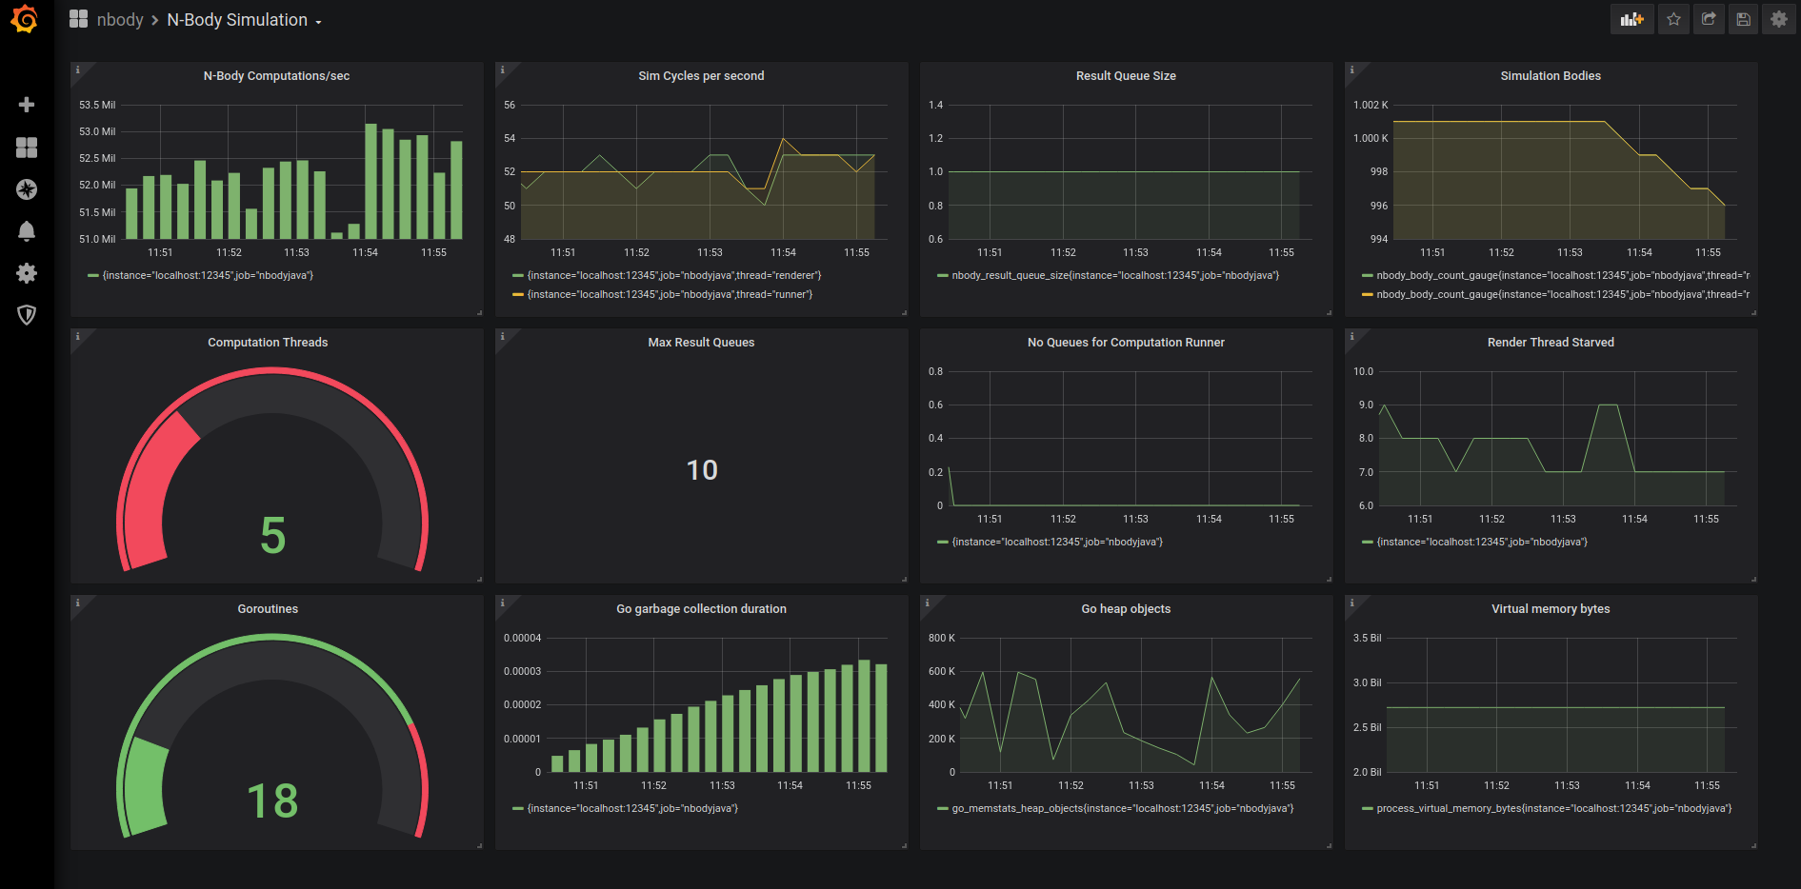Open Computation Threads panel title menu
This screenshot has height=889, width=1801.
click(268, 343)
